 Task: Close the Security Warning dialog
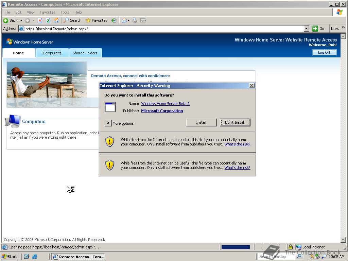[x=252, y=86]
